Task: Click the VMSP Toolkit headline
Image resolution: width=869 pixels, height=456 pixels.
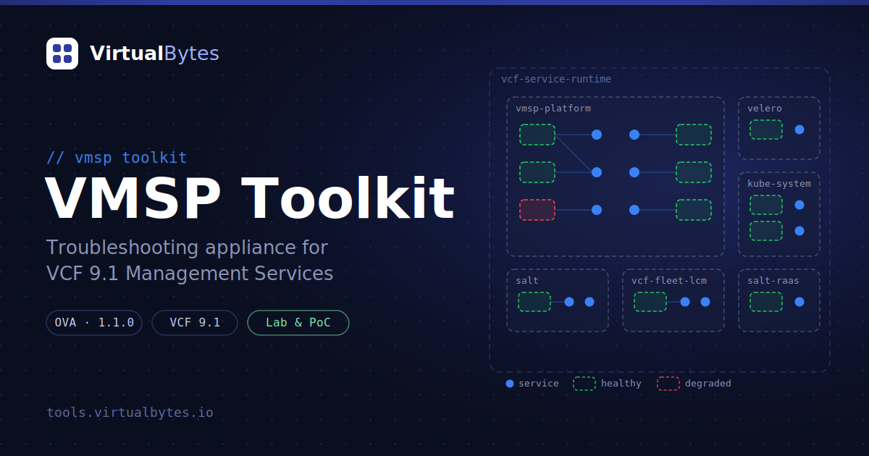Action: pyautogui.click(x=250, y=199)
